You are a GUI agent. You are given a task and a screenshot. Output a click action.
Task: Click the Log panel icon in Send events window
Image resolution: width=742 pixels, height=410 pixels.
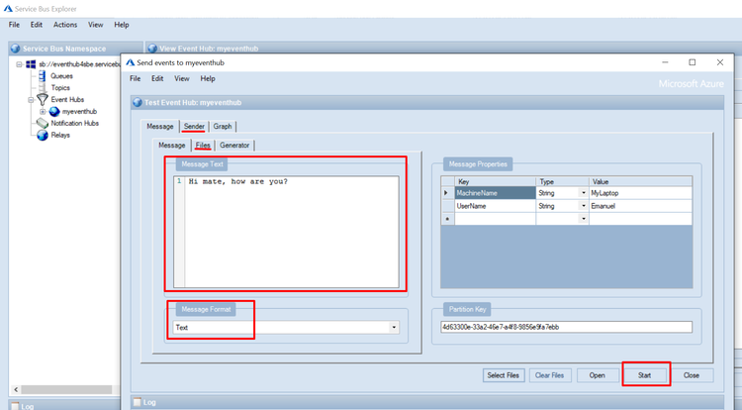[138, 402]
